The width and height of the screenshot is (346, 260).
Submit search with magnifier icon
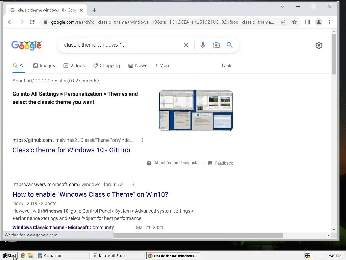(229, 45)
